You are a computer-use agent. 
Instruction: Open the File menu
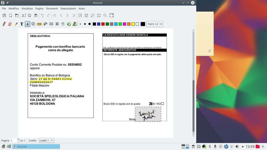(4, 8)
